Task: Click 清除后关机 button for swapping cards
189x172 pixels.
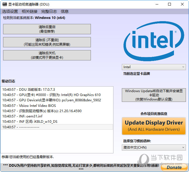Action: tap(47, 55)
